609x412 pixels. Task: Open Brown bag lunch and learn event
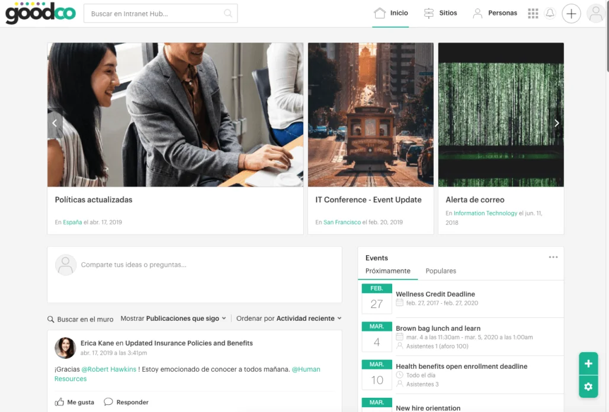pyautogui.click(x=438, y=328)
